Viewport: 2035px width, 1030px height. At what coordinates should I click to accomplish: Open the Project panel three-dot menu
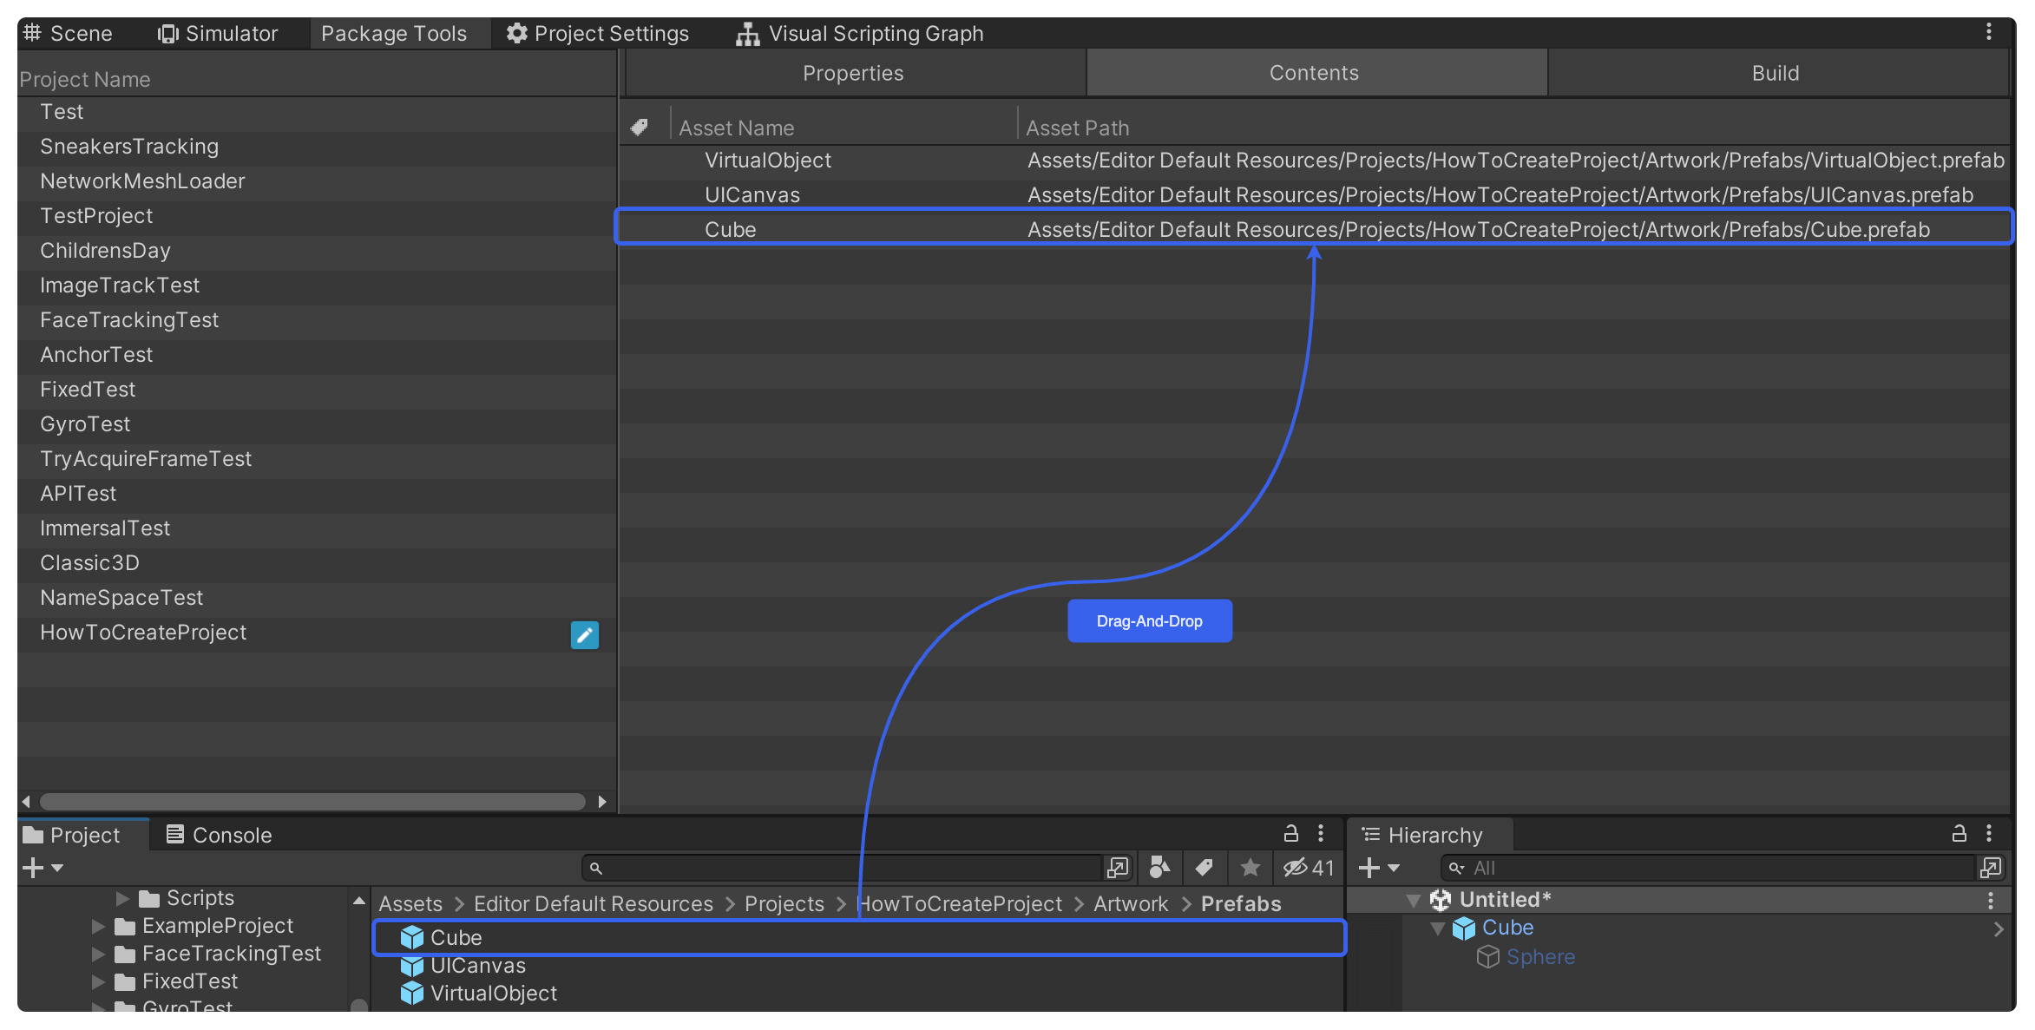tap(1321, 834)
